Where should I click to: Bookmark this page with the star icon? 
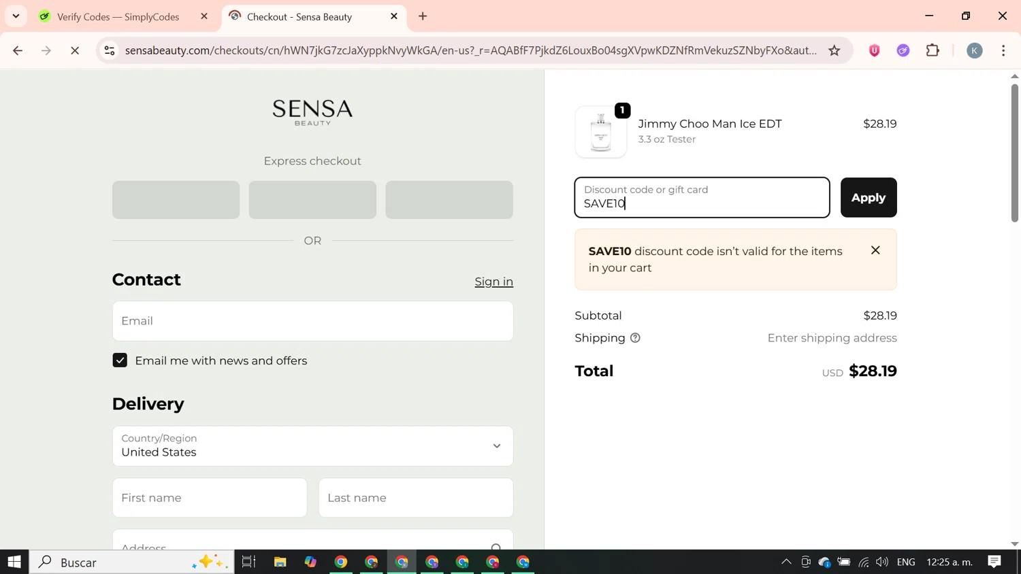(834, 50)
